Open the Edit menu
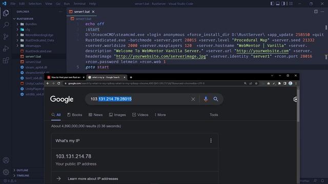Image resolution: width=328 pixels, height=184 pixels. pyautogui.click(x=22, y=4)
